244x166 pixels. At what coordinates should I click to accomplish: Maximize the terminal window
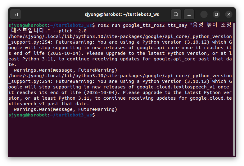click(x=216, y=14)
